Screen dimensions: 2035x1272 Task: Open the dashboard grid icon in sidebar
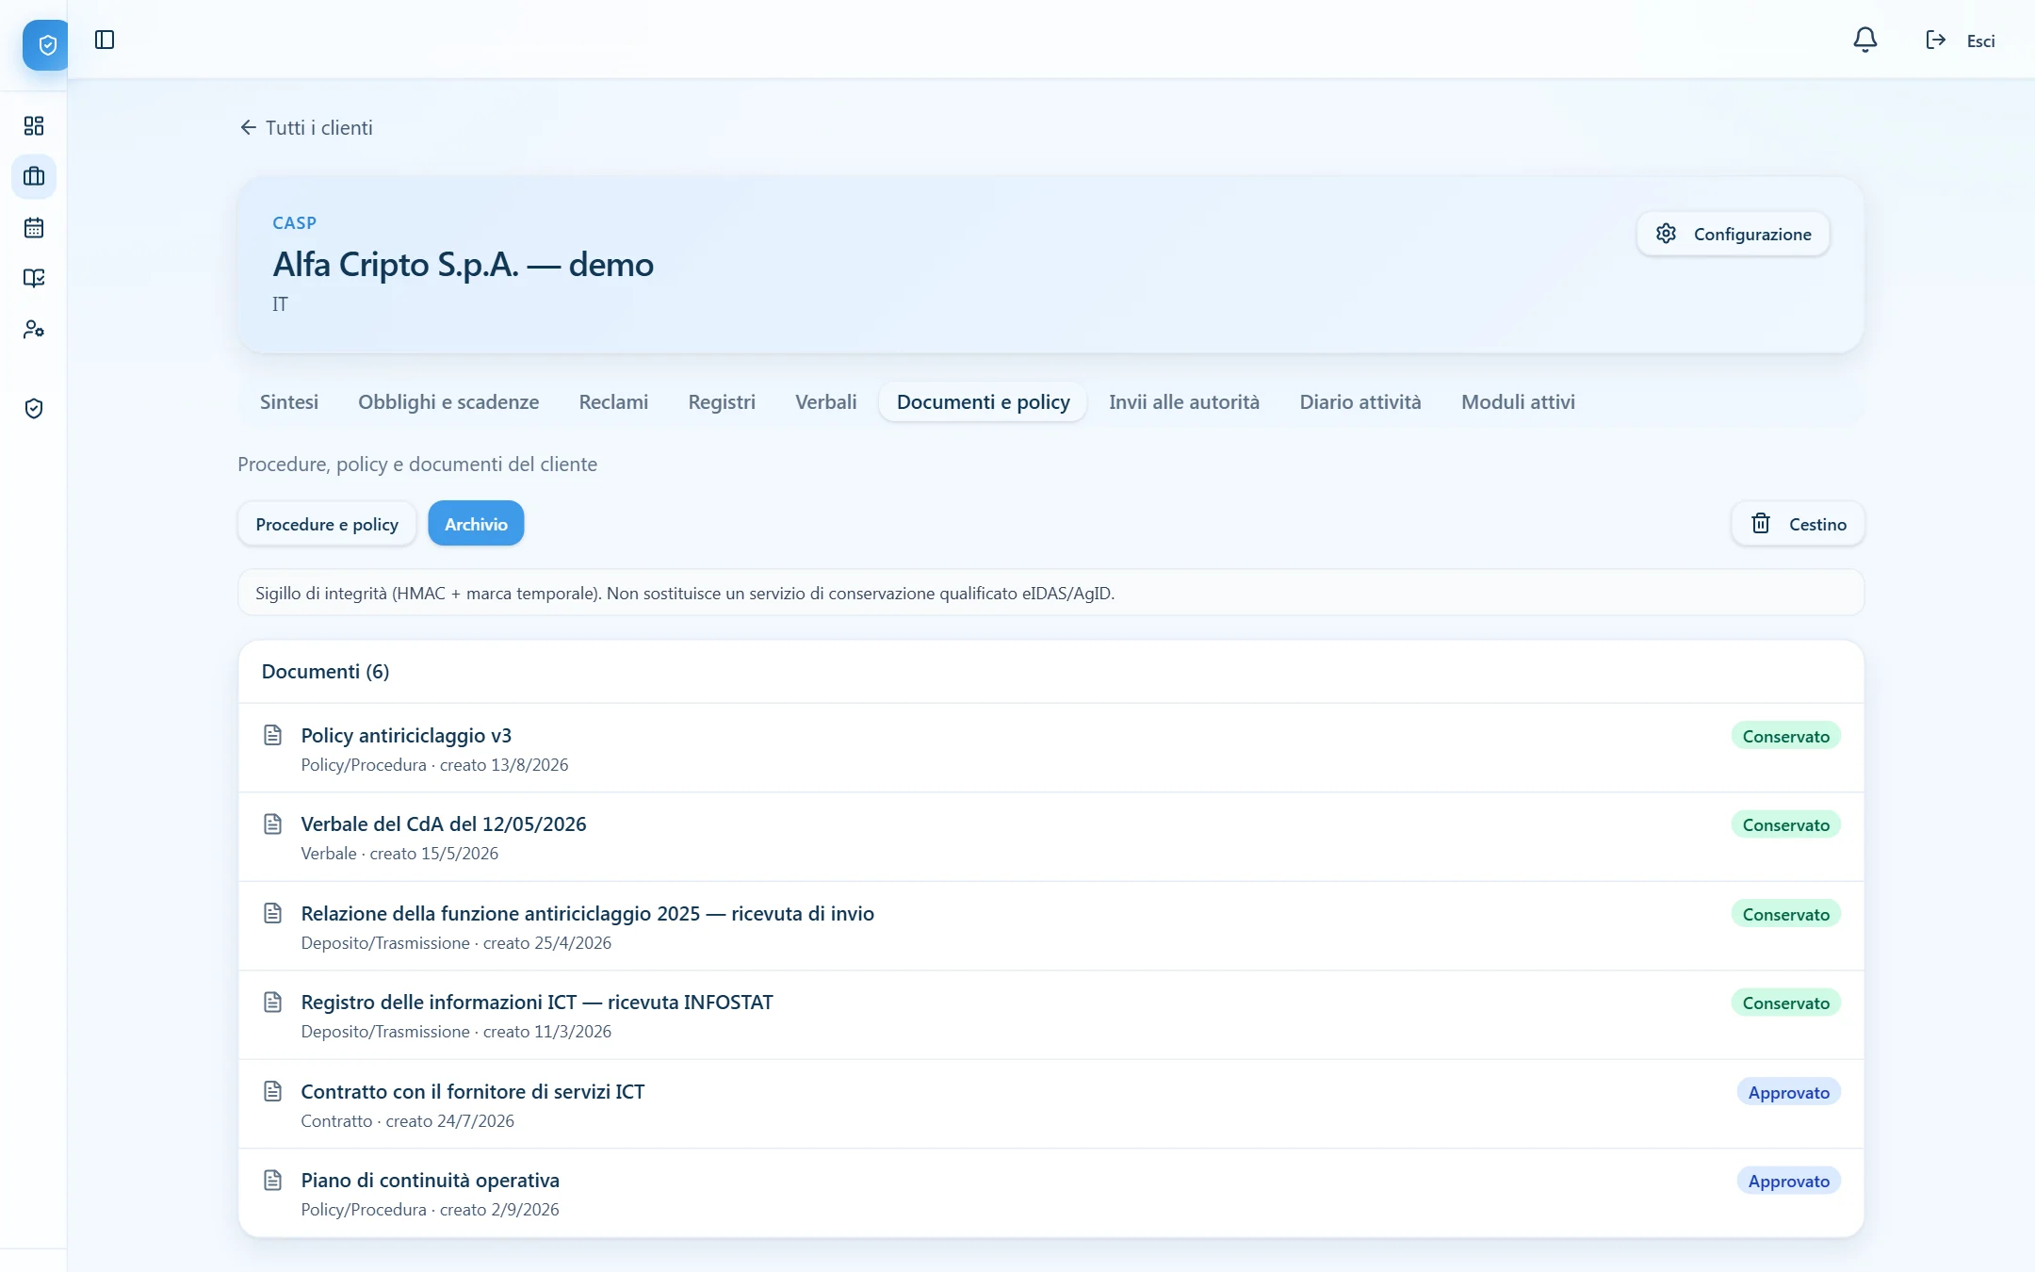(x=34, y=125)
